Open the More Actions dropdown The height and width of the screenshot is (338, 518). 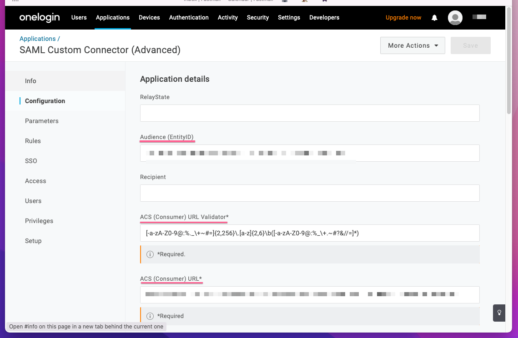[412, 45]
